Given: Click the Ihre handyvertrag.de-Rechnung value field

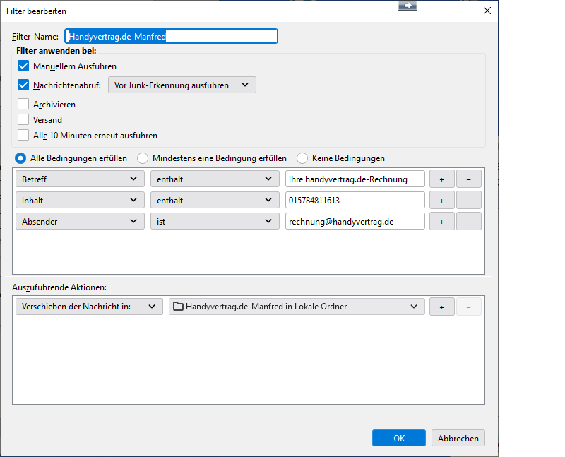Looking at the screenshot, I should 355,179.
